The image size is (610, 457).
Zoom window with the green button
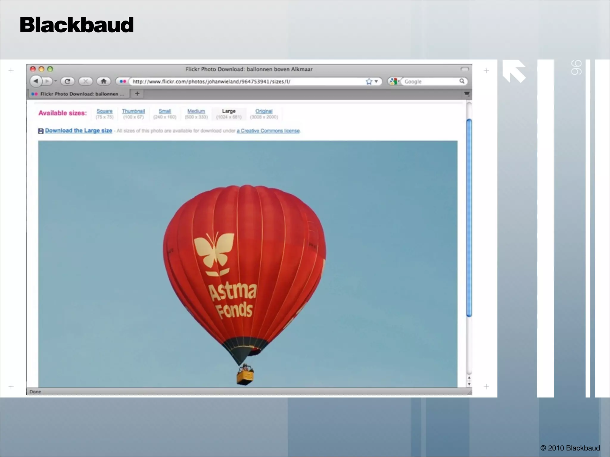tap(50, 69)
